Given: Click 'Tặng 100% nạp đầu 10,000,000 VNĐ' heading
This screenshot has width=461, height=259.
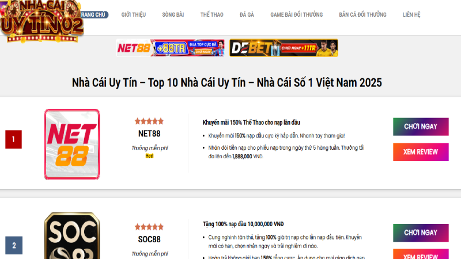Looking at the screenshot, I should coord(243,224).
